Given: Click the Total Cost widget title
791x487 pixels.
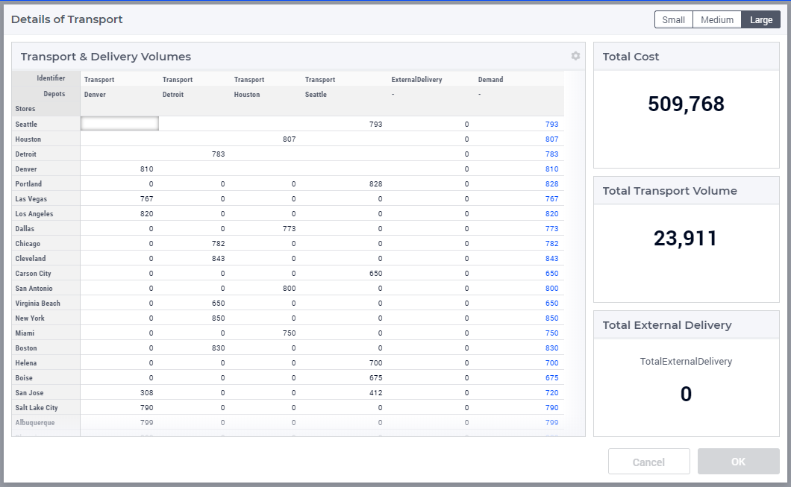Looking at the screenshot, I should point(631,57).
